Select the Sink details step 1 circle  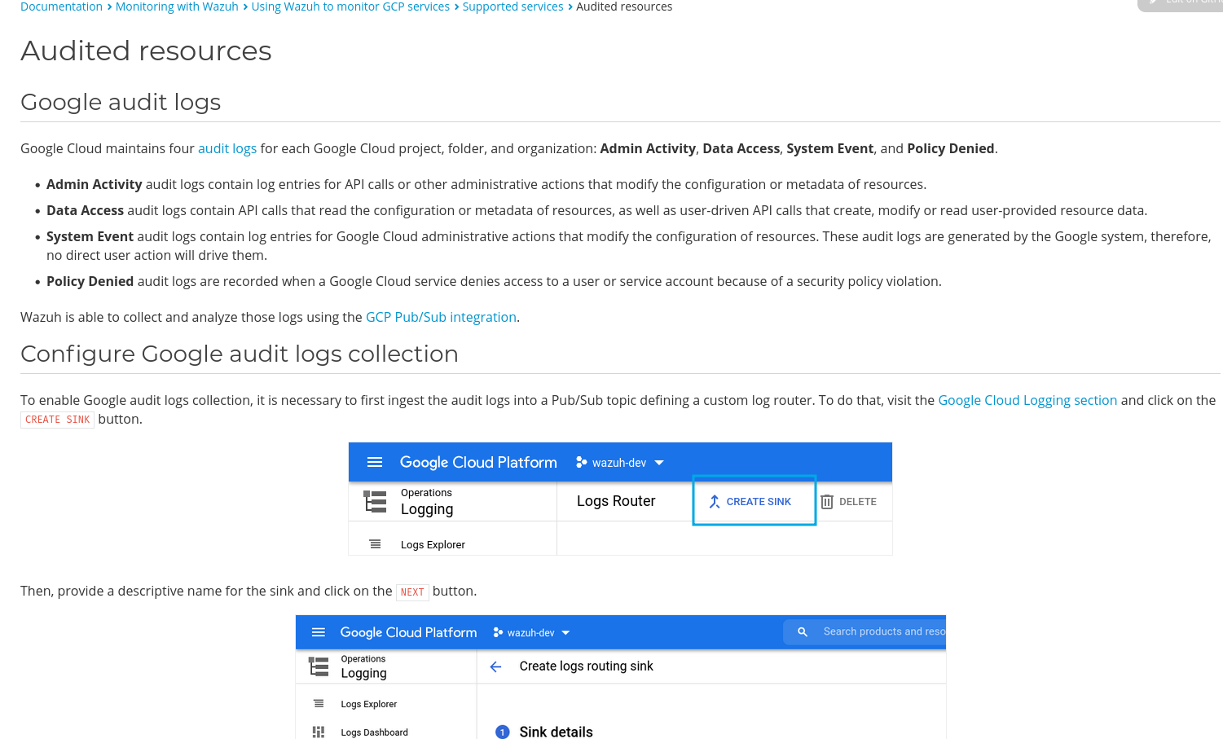tap(501, 732)
